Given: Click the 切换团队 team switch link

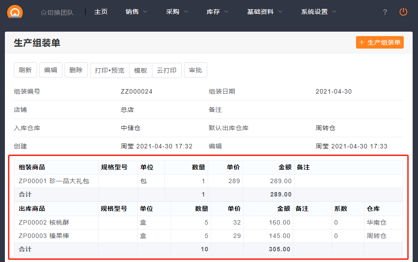Looking at the screenshot, I should pyautogui.click(x=57, y=12).
